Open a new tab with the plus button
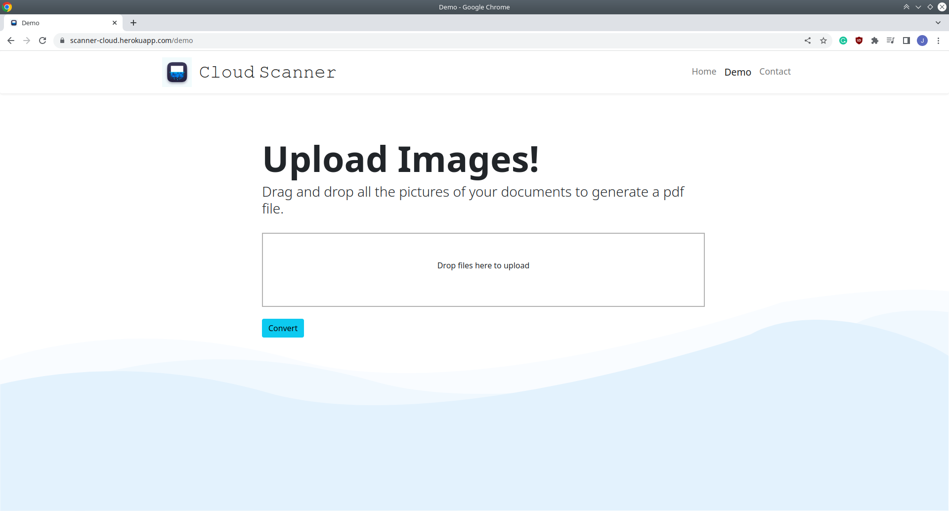 click(x=133, y=23)
